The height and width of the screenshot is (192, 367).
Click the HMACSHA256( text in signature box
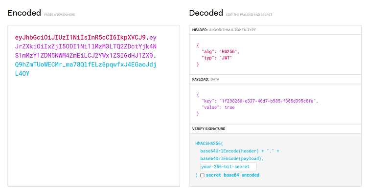tap(209, 144)
